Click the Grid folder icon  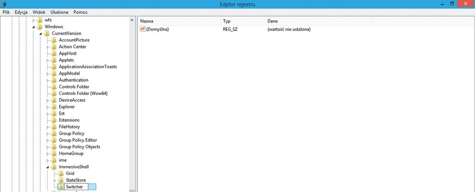[61, 173]
